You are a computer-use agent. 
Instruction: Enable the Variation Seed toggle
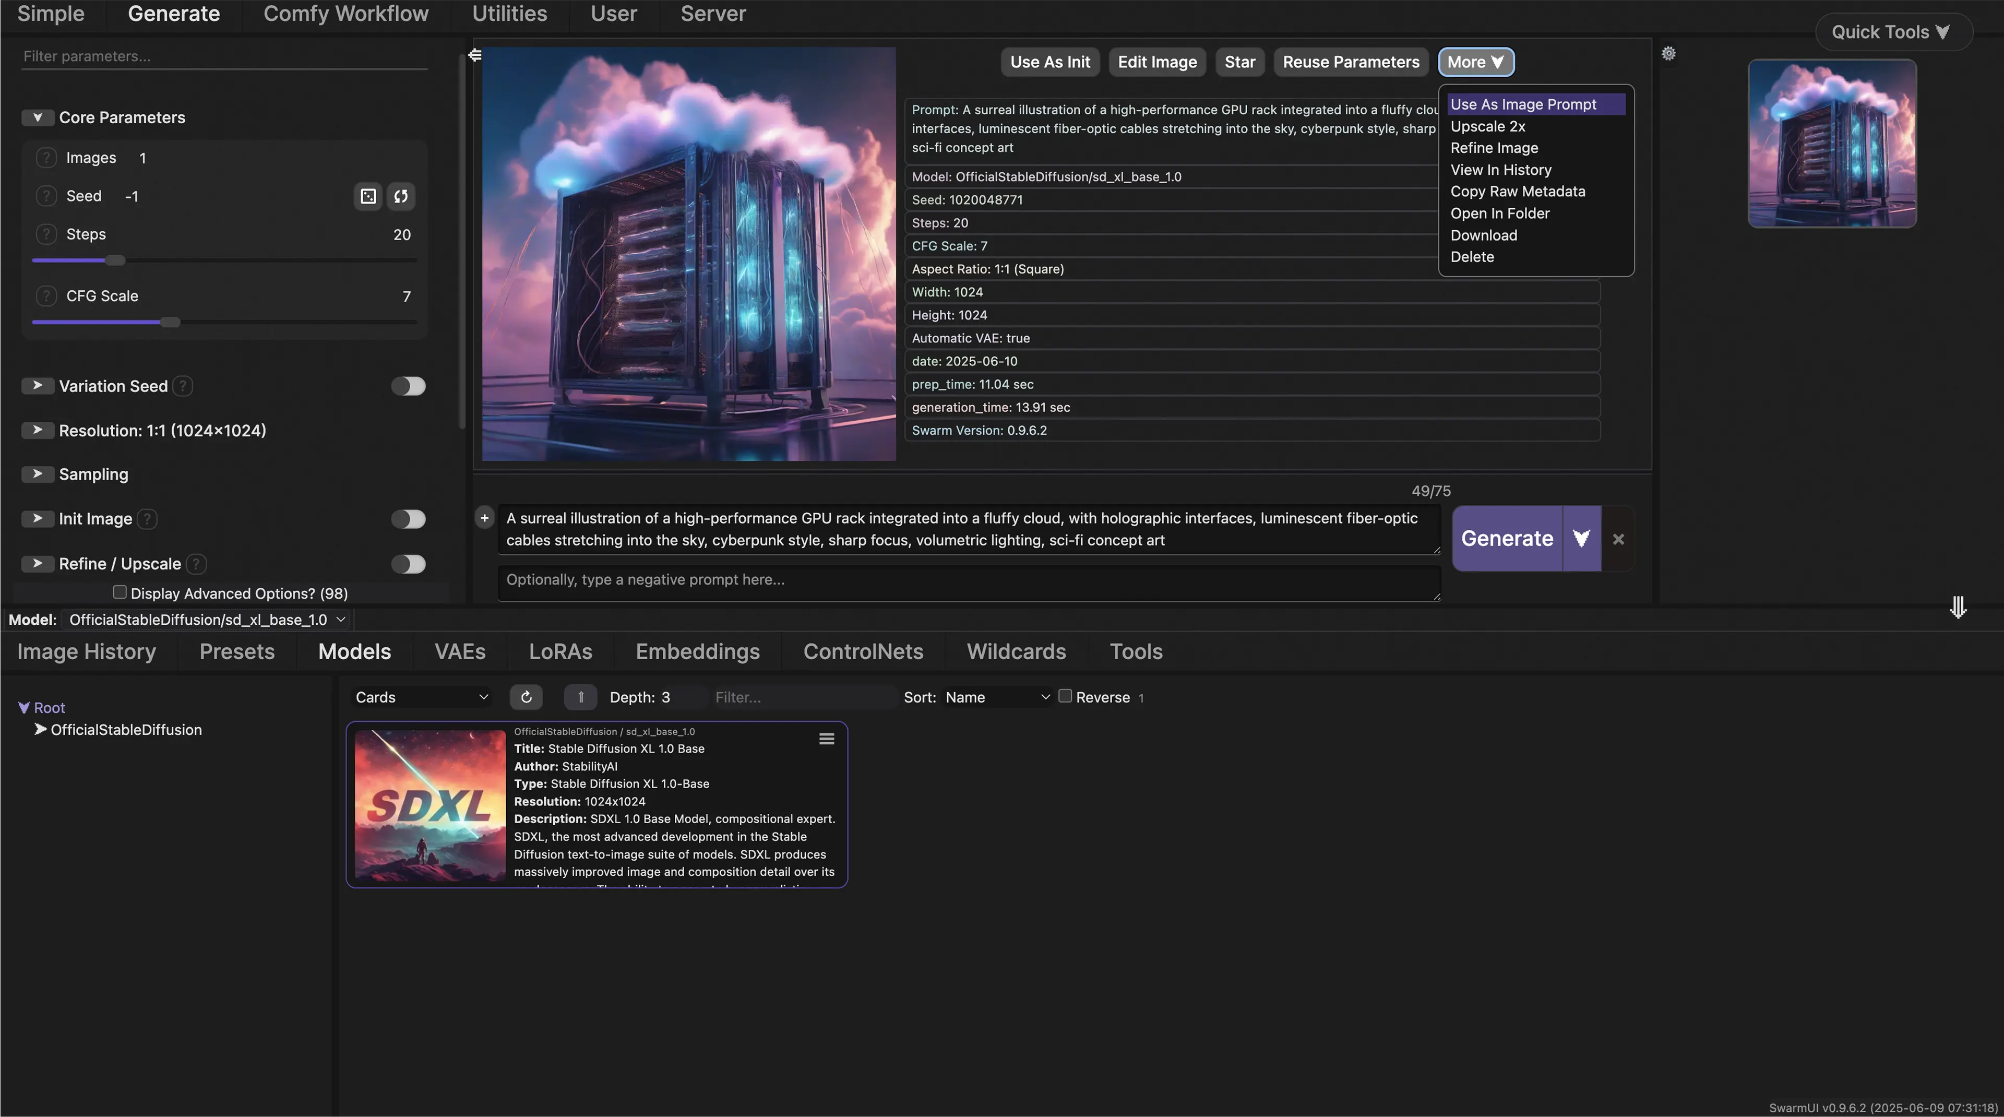408,387
